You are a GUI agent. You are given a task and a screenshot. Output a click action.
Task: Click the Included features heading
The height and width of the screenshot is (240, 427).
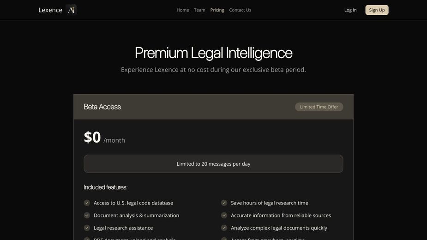tap(105, 187)
